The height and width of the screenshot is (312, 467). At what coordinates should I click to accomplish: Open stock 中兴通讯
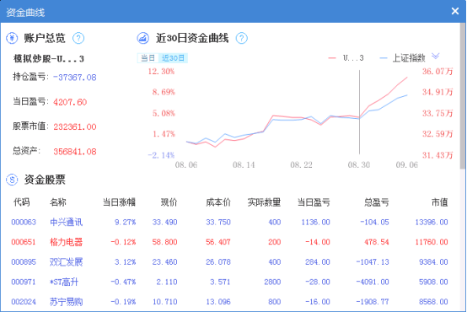66,223
